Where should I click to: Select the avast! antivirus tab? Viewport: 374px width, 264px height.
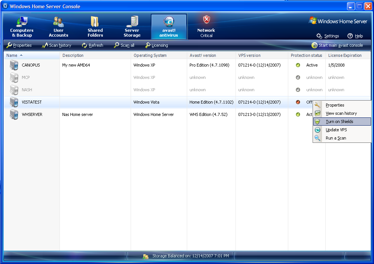pyautogui.click(x=168, y=27)
